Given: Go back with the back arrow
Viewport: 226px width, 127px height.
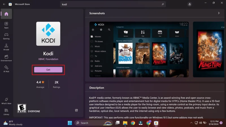Looking at the screenshot, I should tap(4, 4).
